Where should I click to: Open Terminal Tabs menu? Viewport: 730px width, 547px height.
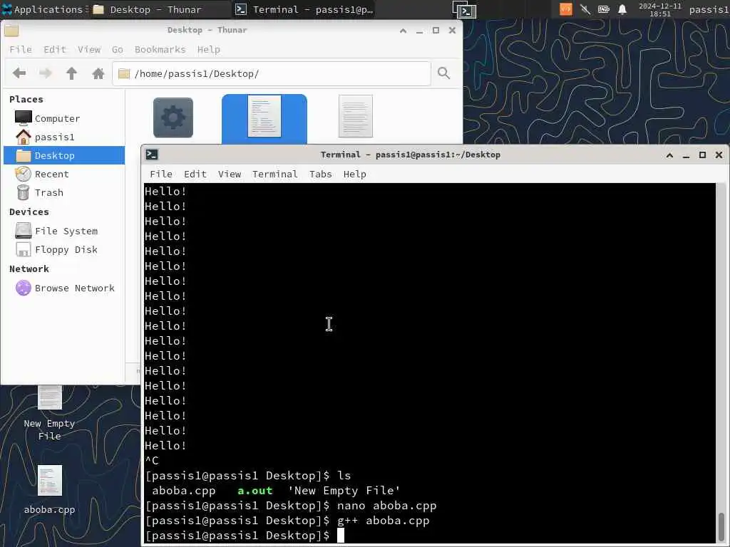(321, 174)
